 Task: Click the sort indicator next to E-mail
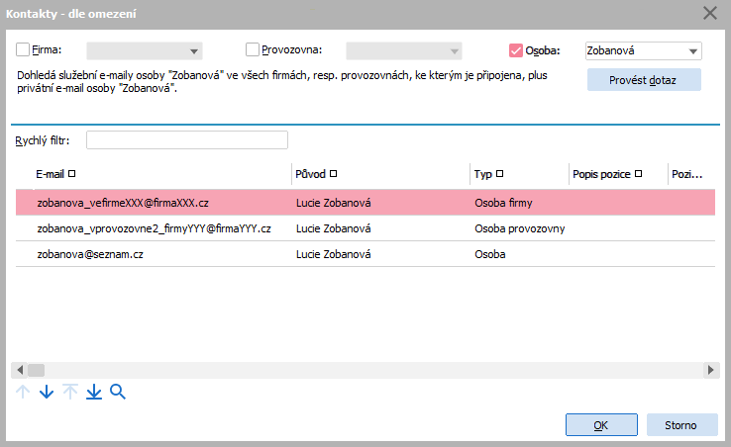pos(71,174)
